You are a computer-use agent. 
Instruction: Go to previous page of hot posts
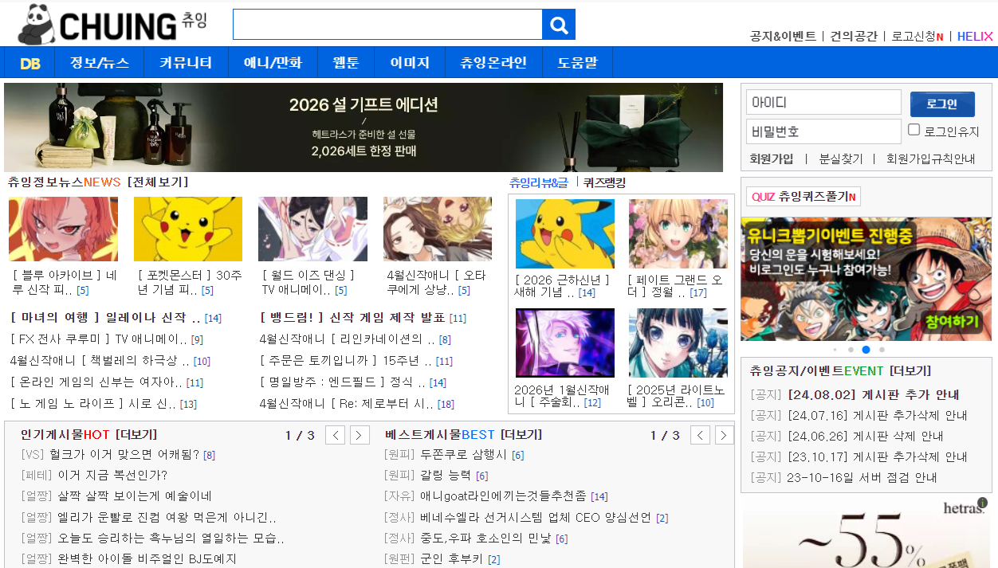pos(336,435)
